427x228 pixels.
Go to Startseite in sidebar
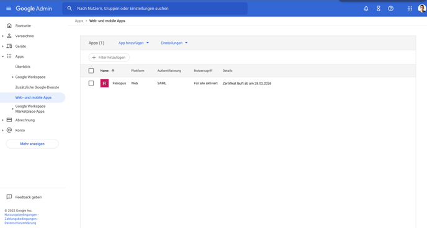point(23,26)
